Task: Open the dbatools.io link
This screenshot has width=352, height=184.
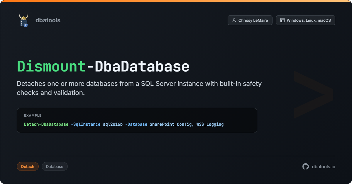Action: (324, 166)
